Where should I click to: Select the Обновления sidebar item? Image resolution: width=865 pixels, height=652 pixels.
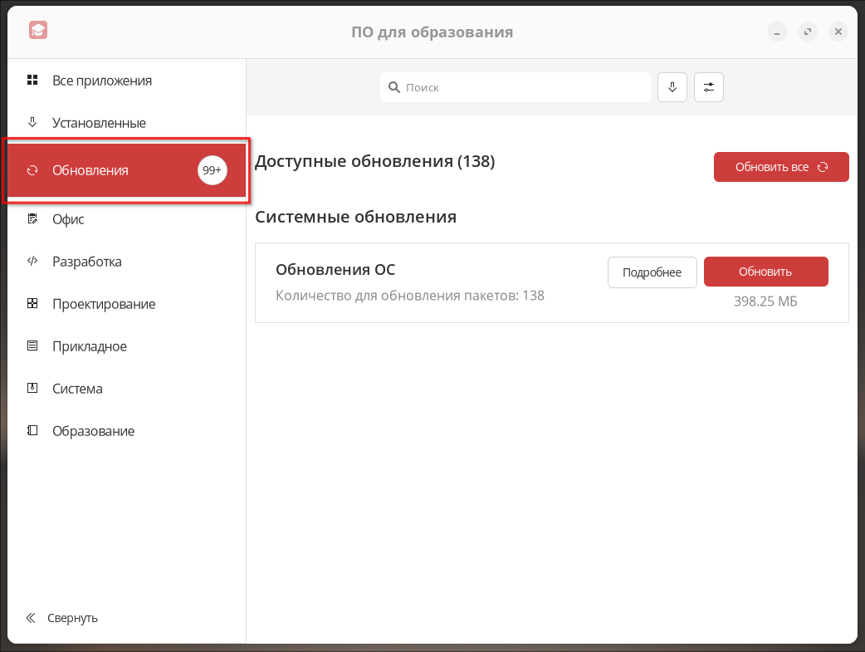90,170
